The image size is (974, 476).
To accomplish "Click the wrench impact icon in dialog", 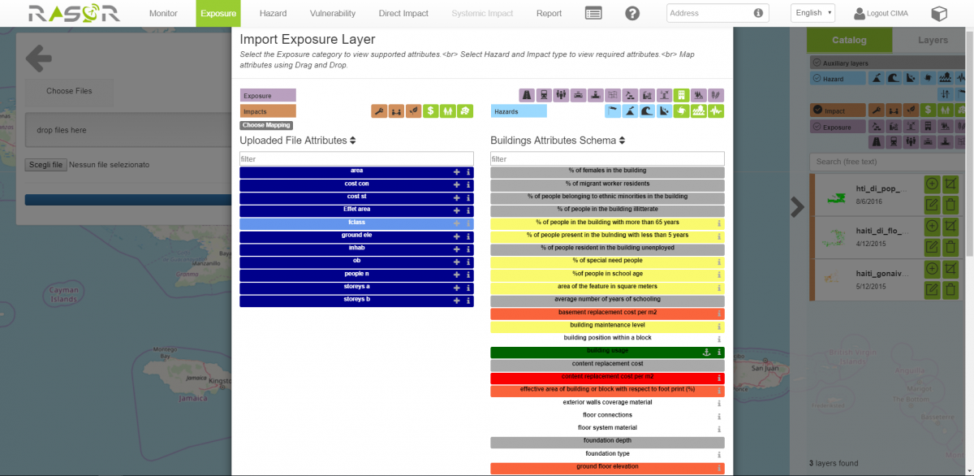I will coord(379,111).
